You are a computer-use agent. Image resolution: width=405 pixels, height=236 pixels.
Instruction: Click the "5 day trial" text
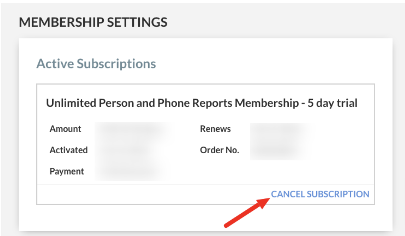(332, 103)
